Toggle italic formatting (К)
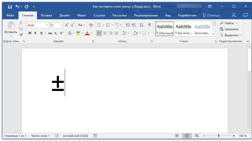Image resolution: width=252 pixels, height=141 pixels. tap(35, 33)
